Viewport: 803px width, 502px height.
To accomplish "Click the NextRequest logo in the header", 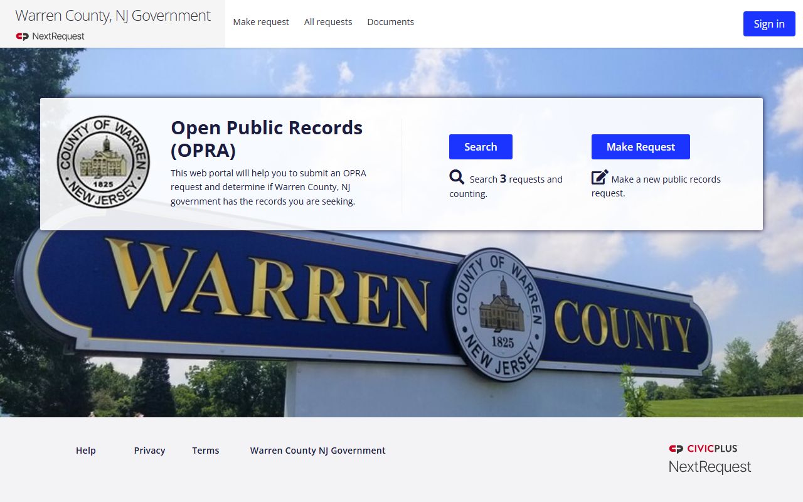I will click(50, 36).
